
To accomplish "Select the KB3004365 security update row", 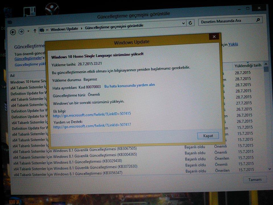I will coord(133,155).
